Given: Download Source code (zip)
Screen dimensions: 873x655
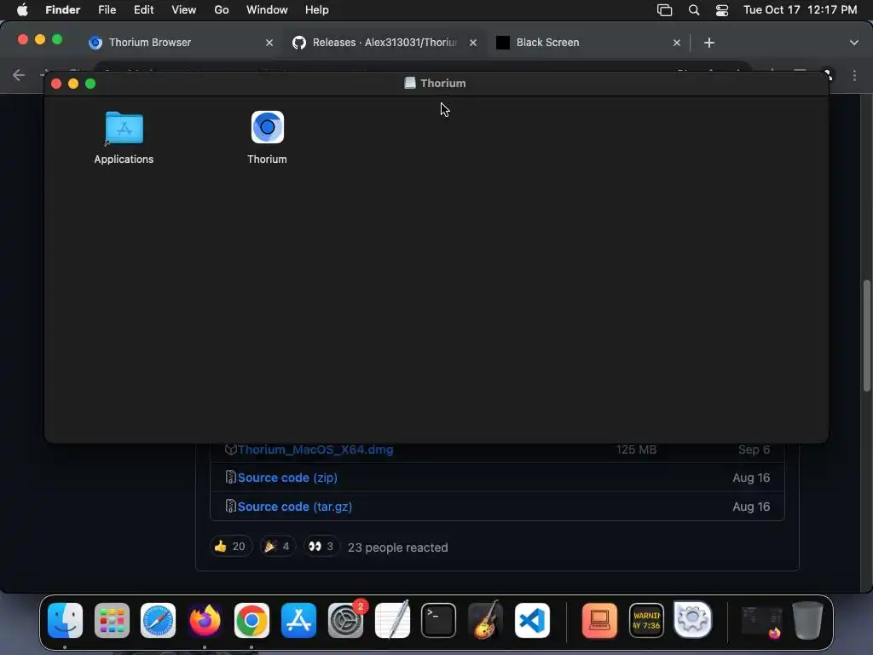Looking at the screenshot, I should 287,478.
